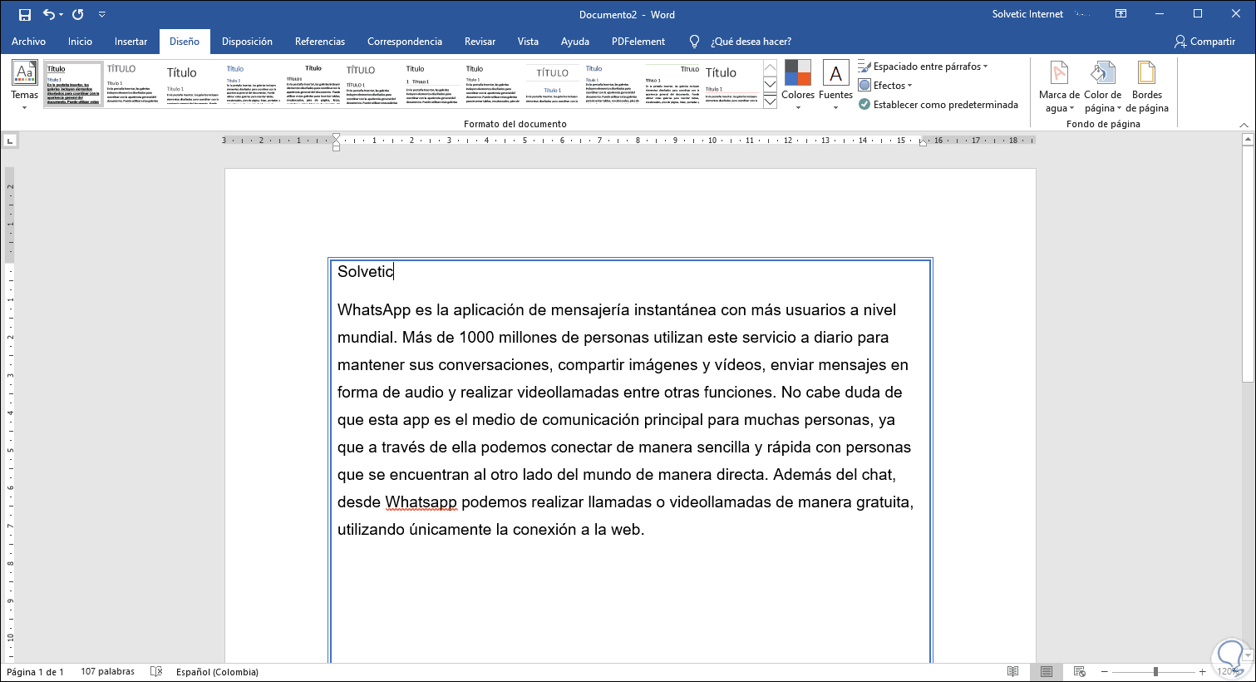Switch to Web Layout view

tap(1079, 671)
